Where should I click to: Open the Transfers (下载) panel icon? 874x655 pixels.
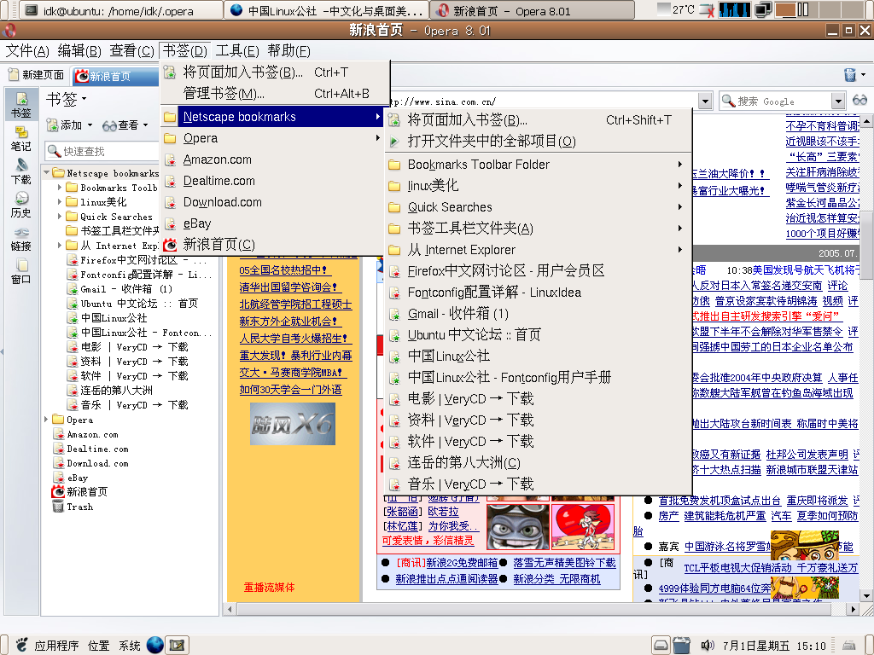pyautogui.click(x=21, y=172)
